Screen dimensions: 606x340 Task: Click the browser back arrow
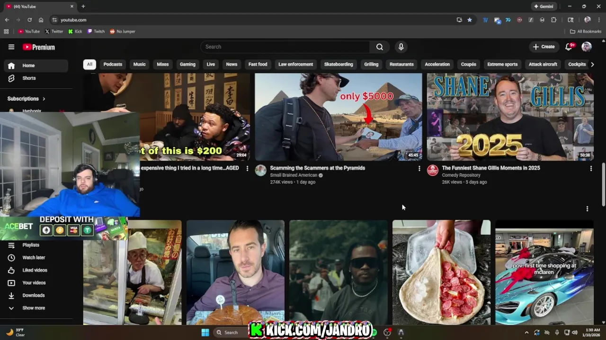coord(7,20)
